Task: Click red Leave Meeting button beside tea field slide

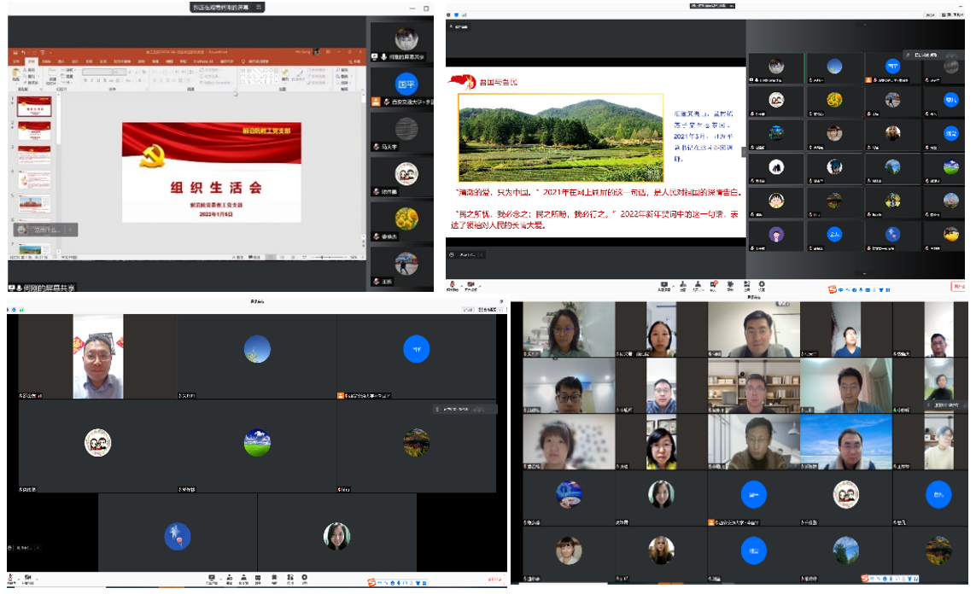Action: 959,287
